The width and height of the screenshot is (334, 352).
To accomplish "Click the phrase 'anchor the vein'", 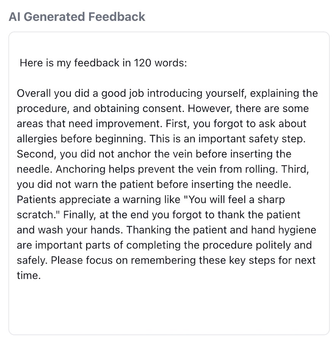I will pos(155,154).
